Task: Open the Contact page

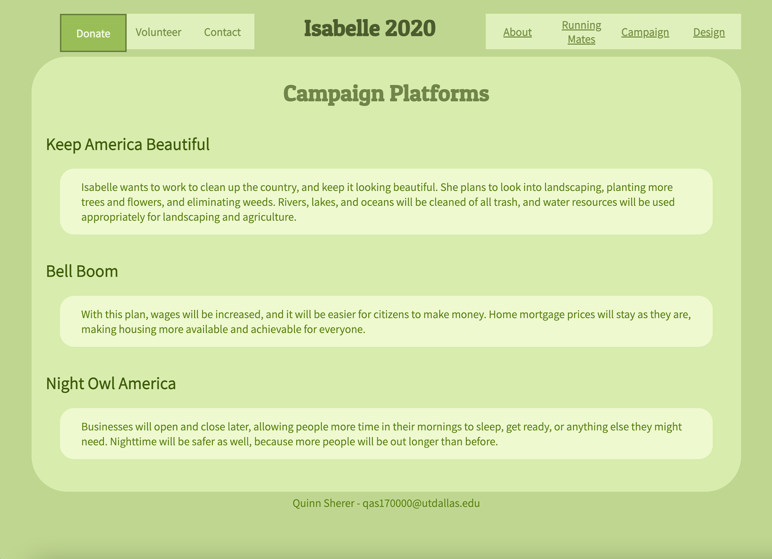Action: (222, 32)
